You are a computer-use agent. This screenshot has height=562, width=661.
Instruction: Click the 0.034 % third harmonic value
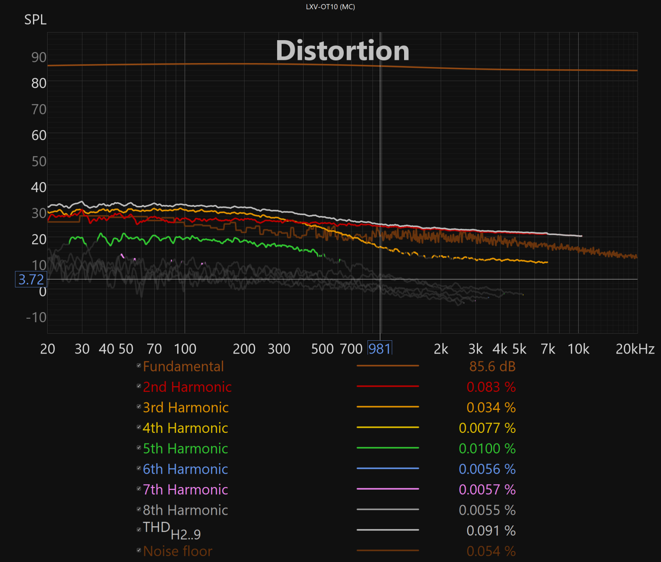(491, 408)
